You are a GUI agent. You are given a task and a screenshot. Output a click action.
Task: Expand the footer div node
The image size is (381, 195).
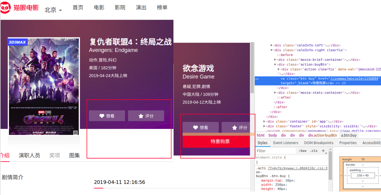coord(264,126)
